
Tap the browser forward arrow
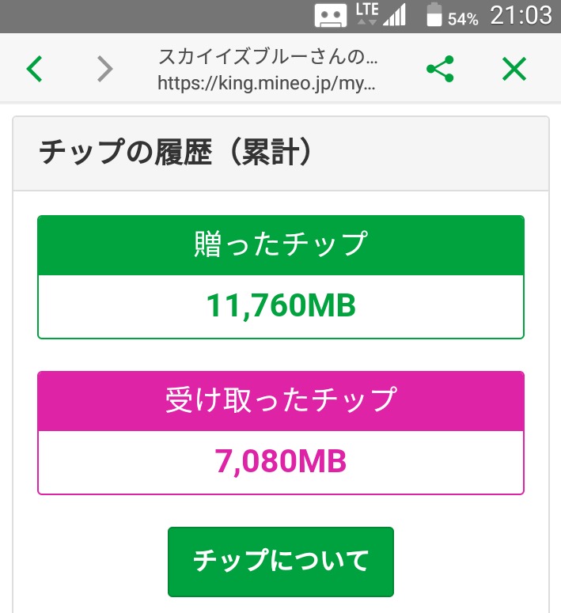pos(105,70)
